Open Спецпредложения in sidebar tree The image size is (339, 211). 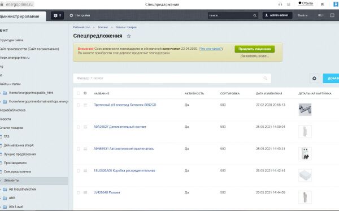click(18, 171)
